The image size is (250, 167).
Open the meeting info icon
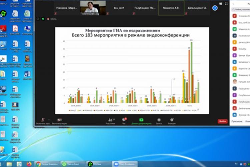click(x=38, y=19)
